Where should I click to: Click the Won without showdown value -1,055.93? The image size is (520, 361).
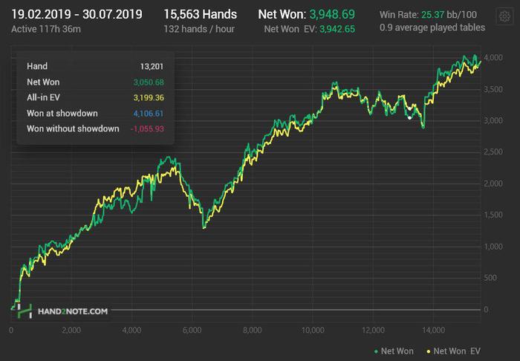point(147,129)
